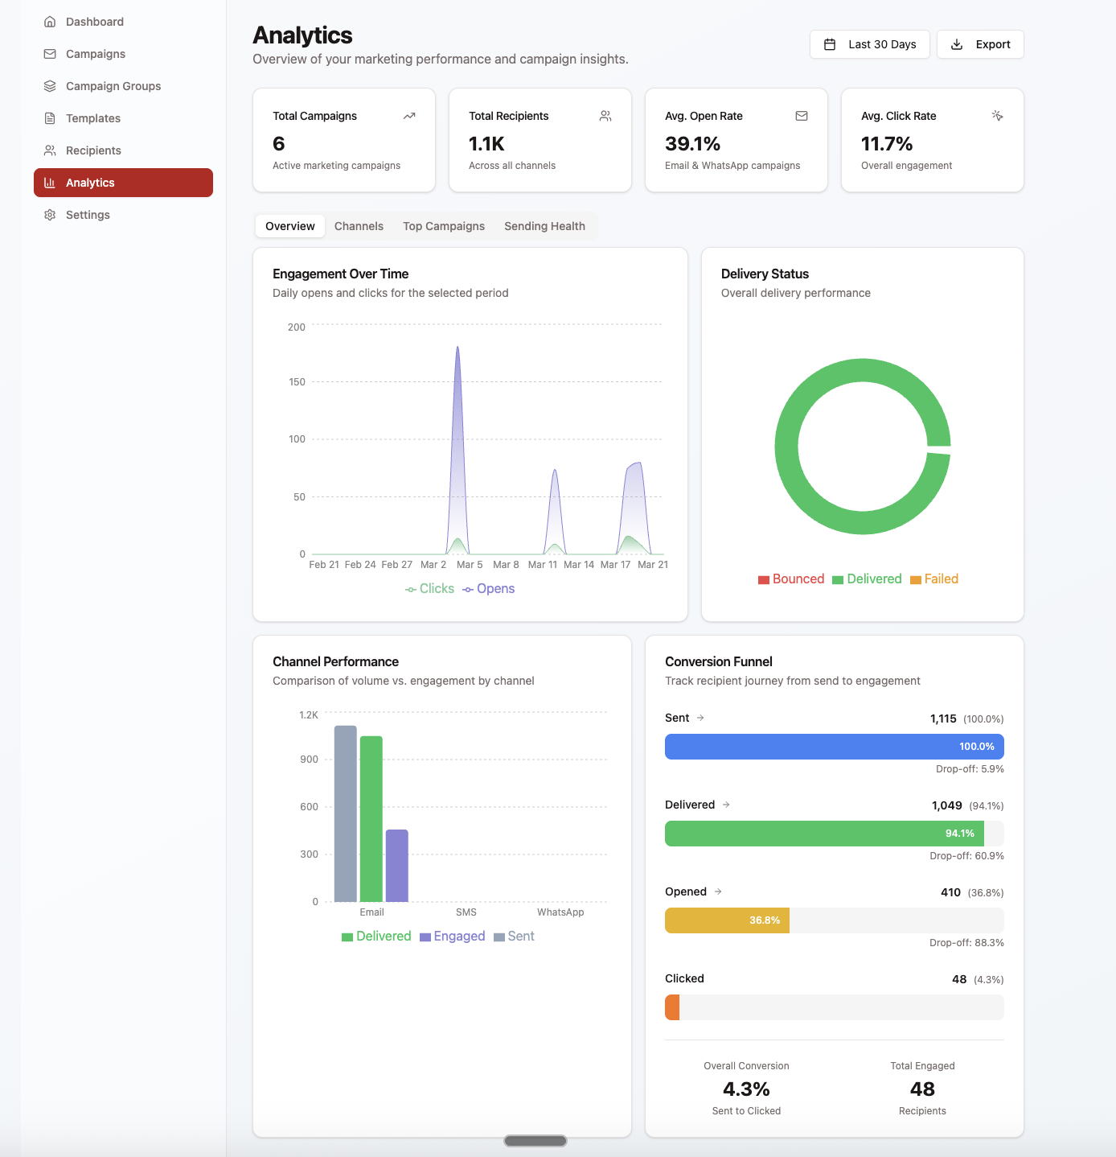Click the 39.1% average open rate value

pyautogui.click(x=692, y=144)
